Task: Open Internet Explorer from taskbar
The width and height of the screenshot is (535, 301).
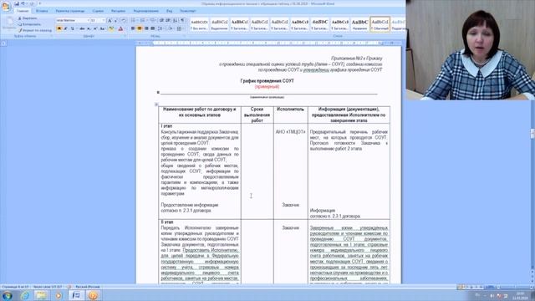Action: (25, 295)
